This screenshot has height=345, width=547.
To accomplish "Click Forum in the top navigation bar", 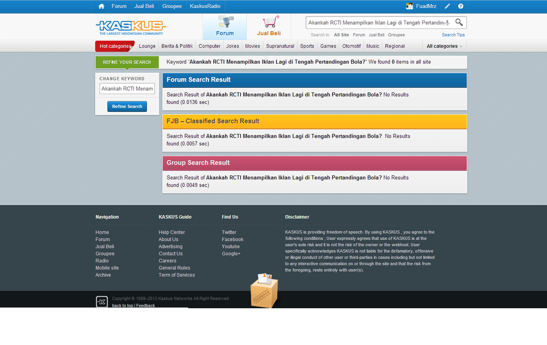I will coord(119,6).
